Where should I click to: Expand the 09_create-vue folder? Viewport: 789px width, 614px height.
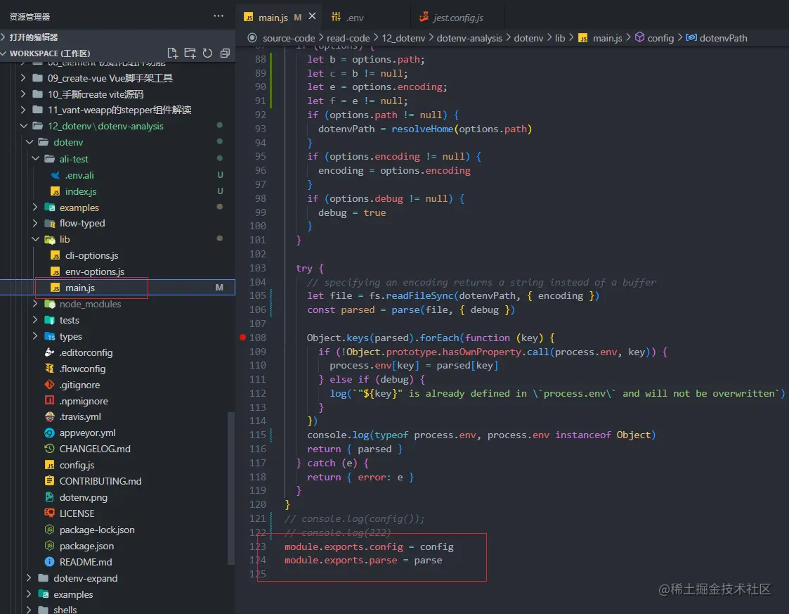click(x=23, y=78)
